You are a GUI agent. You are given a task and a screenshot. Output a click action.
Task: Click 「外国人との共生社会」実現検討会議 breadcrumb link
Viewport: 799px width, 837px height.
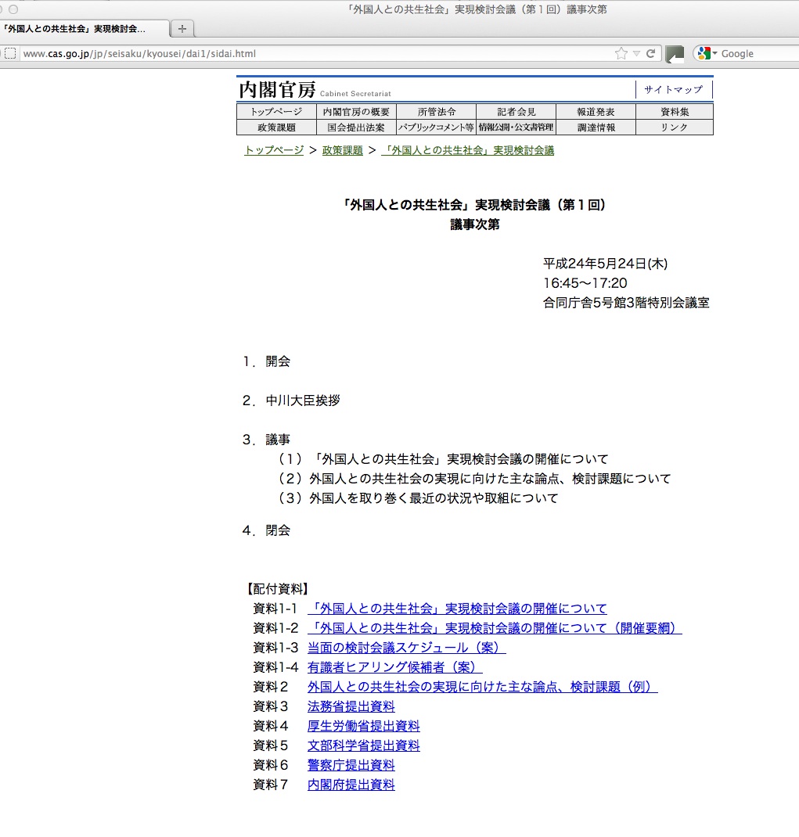[467, 150]
